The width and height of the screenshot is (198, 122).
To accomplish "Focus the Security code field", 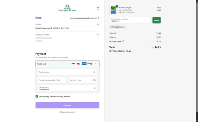I will [x=83, y=80].
